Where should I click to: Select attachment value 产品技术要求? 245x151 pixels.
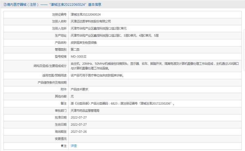[79, 89]
